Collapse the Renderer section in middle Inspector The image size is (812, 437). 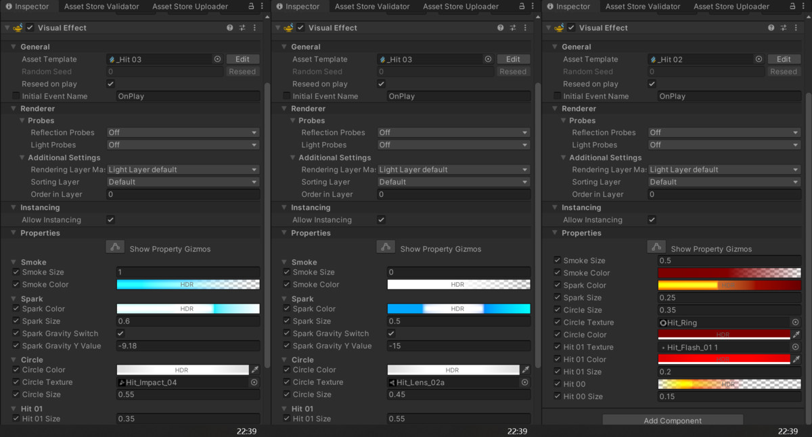284,108
